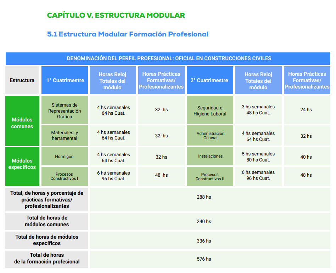Select the "Instalaciones" module cell
Viewport: 336px width, 273px height.
(x=210, y=156)
